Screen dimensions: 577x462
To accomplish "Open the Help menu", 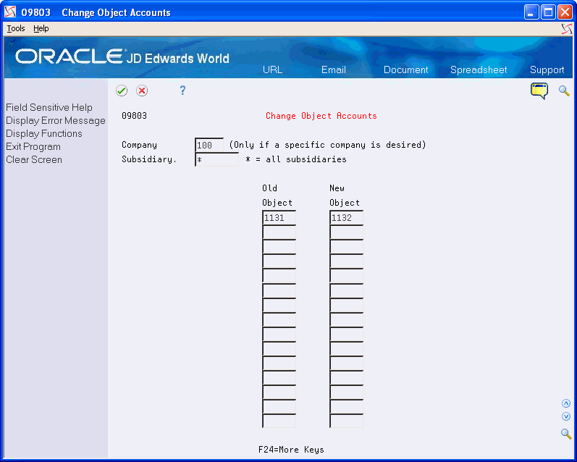I will 41,28.
